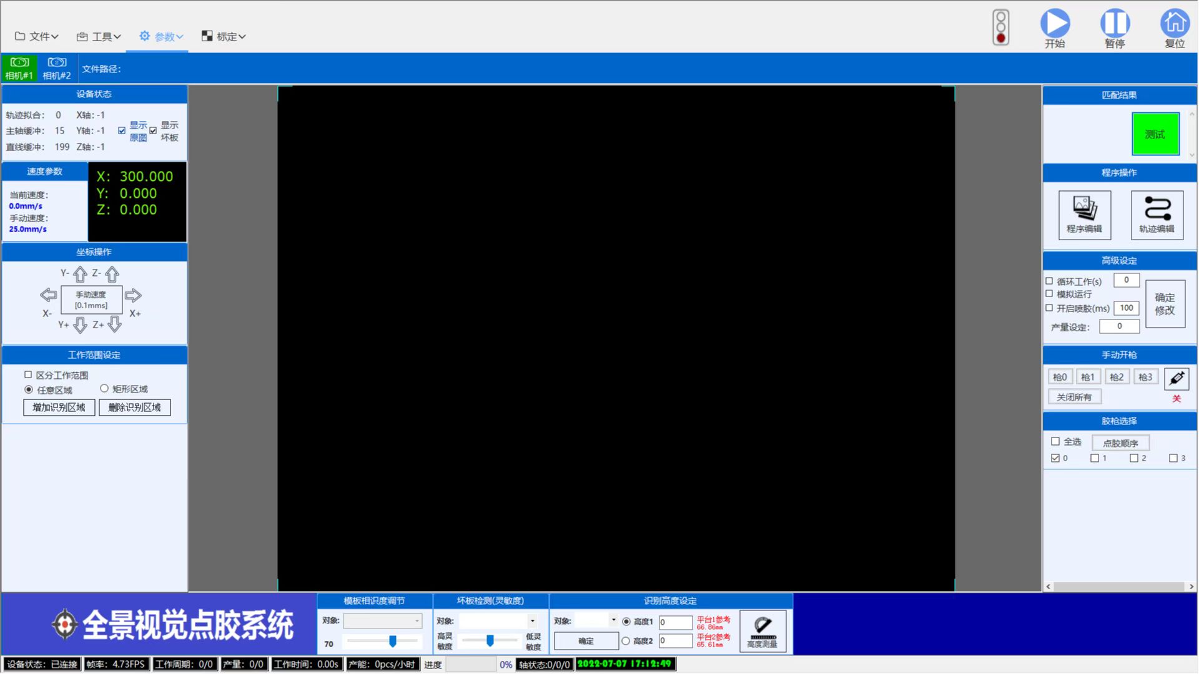Click the 复位 home reset icon
Viewport: 1199px width, 674px height.
pos(1175,24)
